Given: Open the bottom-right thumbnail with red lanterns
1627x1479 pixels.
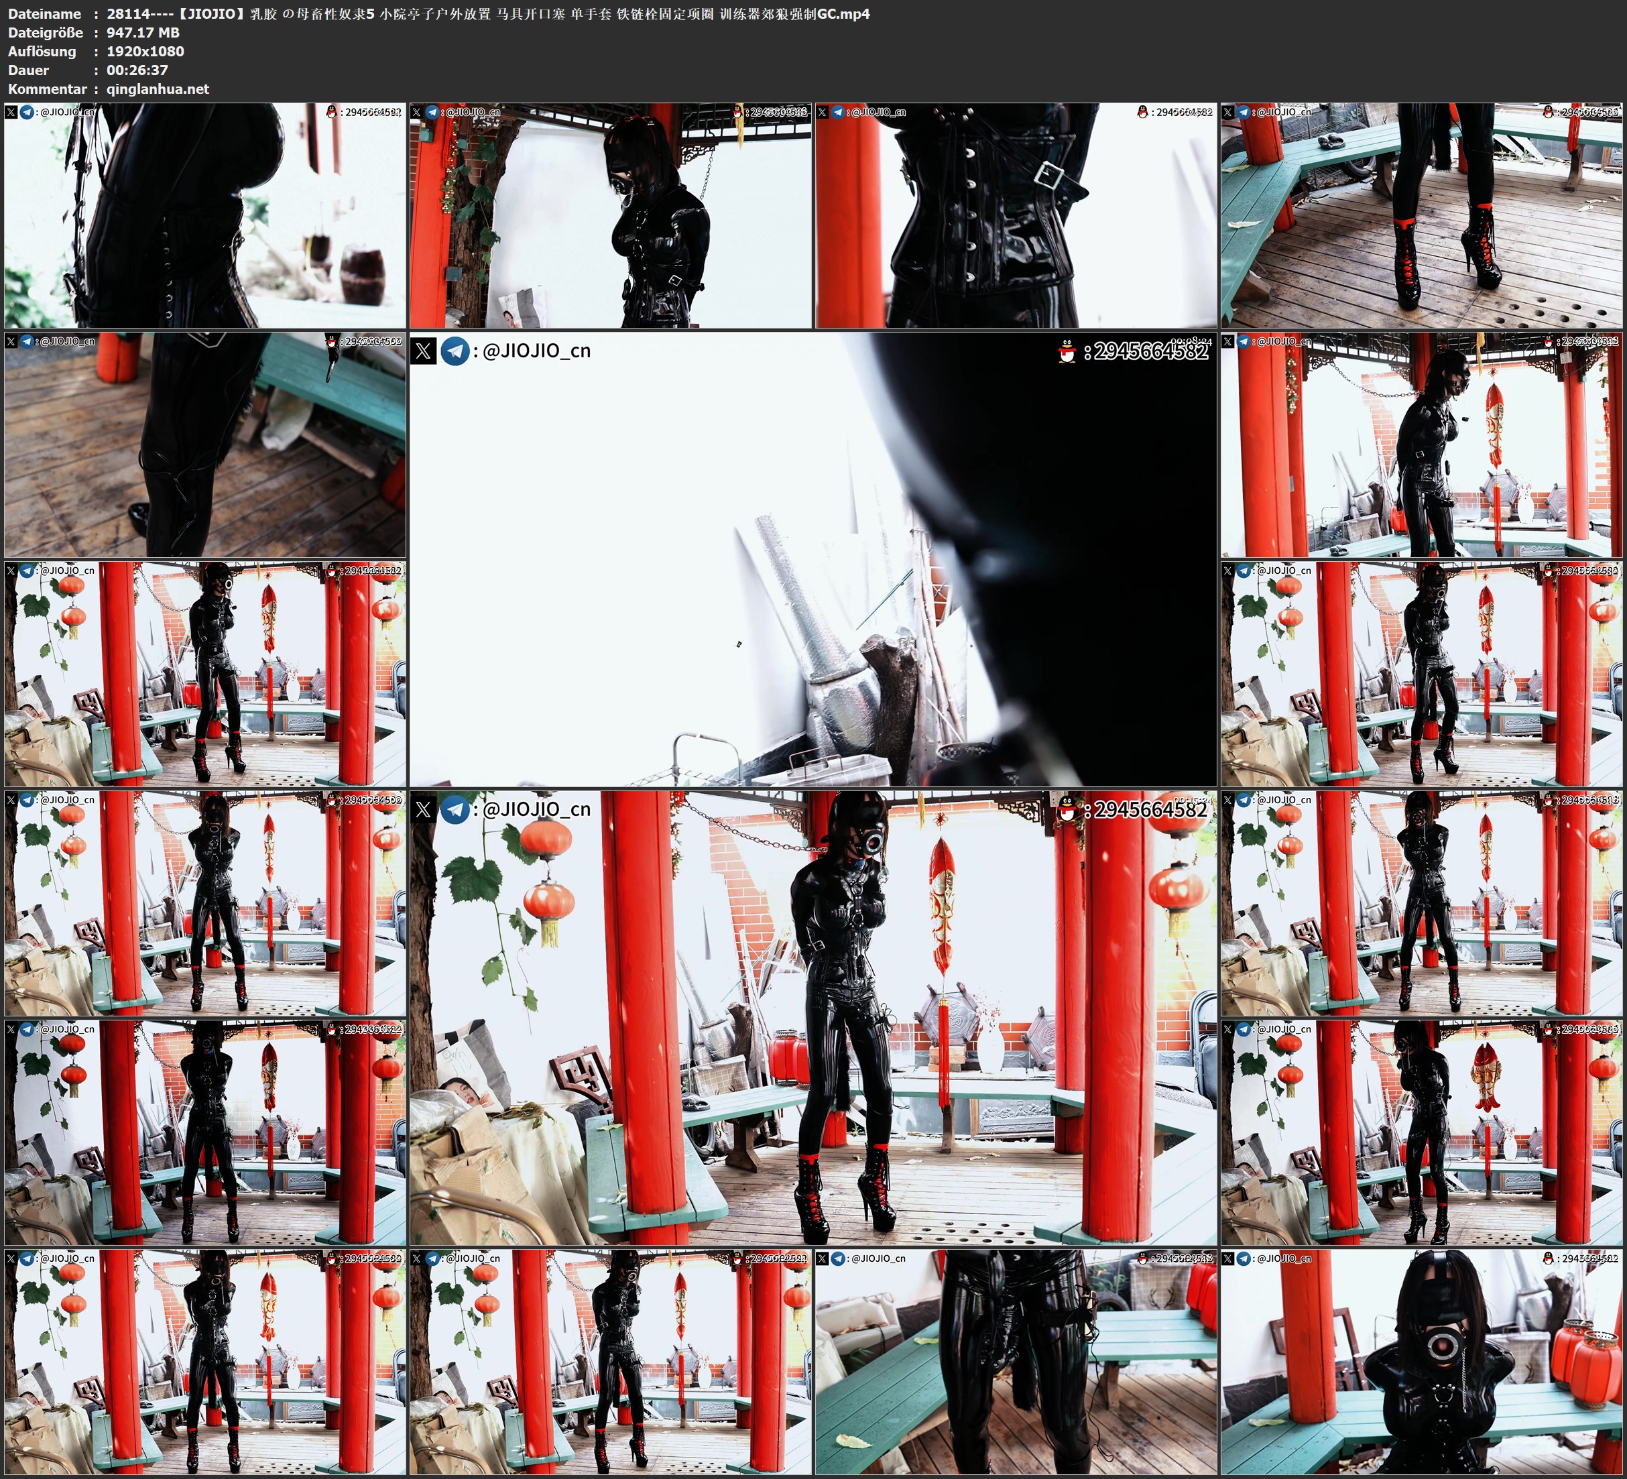Looking at the screenshot, I should pyautogui.click(x=1421, y=1361).
